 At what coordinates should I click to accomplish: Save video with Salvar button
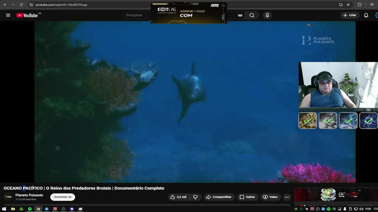point(247,197)
